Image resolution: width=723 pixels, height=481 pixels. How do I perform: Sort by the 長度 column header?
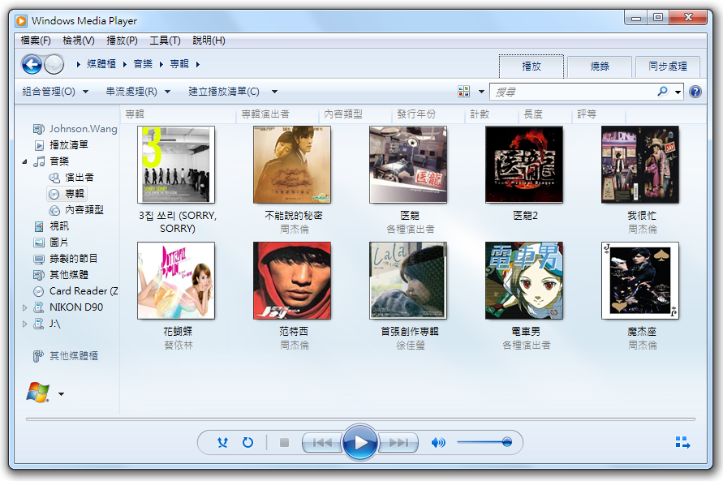click(x=545, y=114)
